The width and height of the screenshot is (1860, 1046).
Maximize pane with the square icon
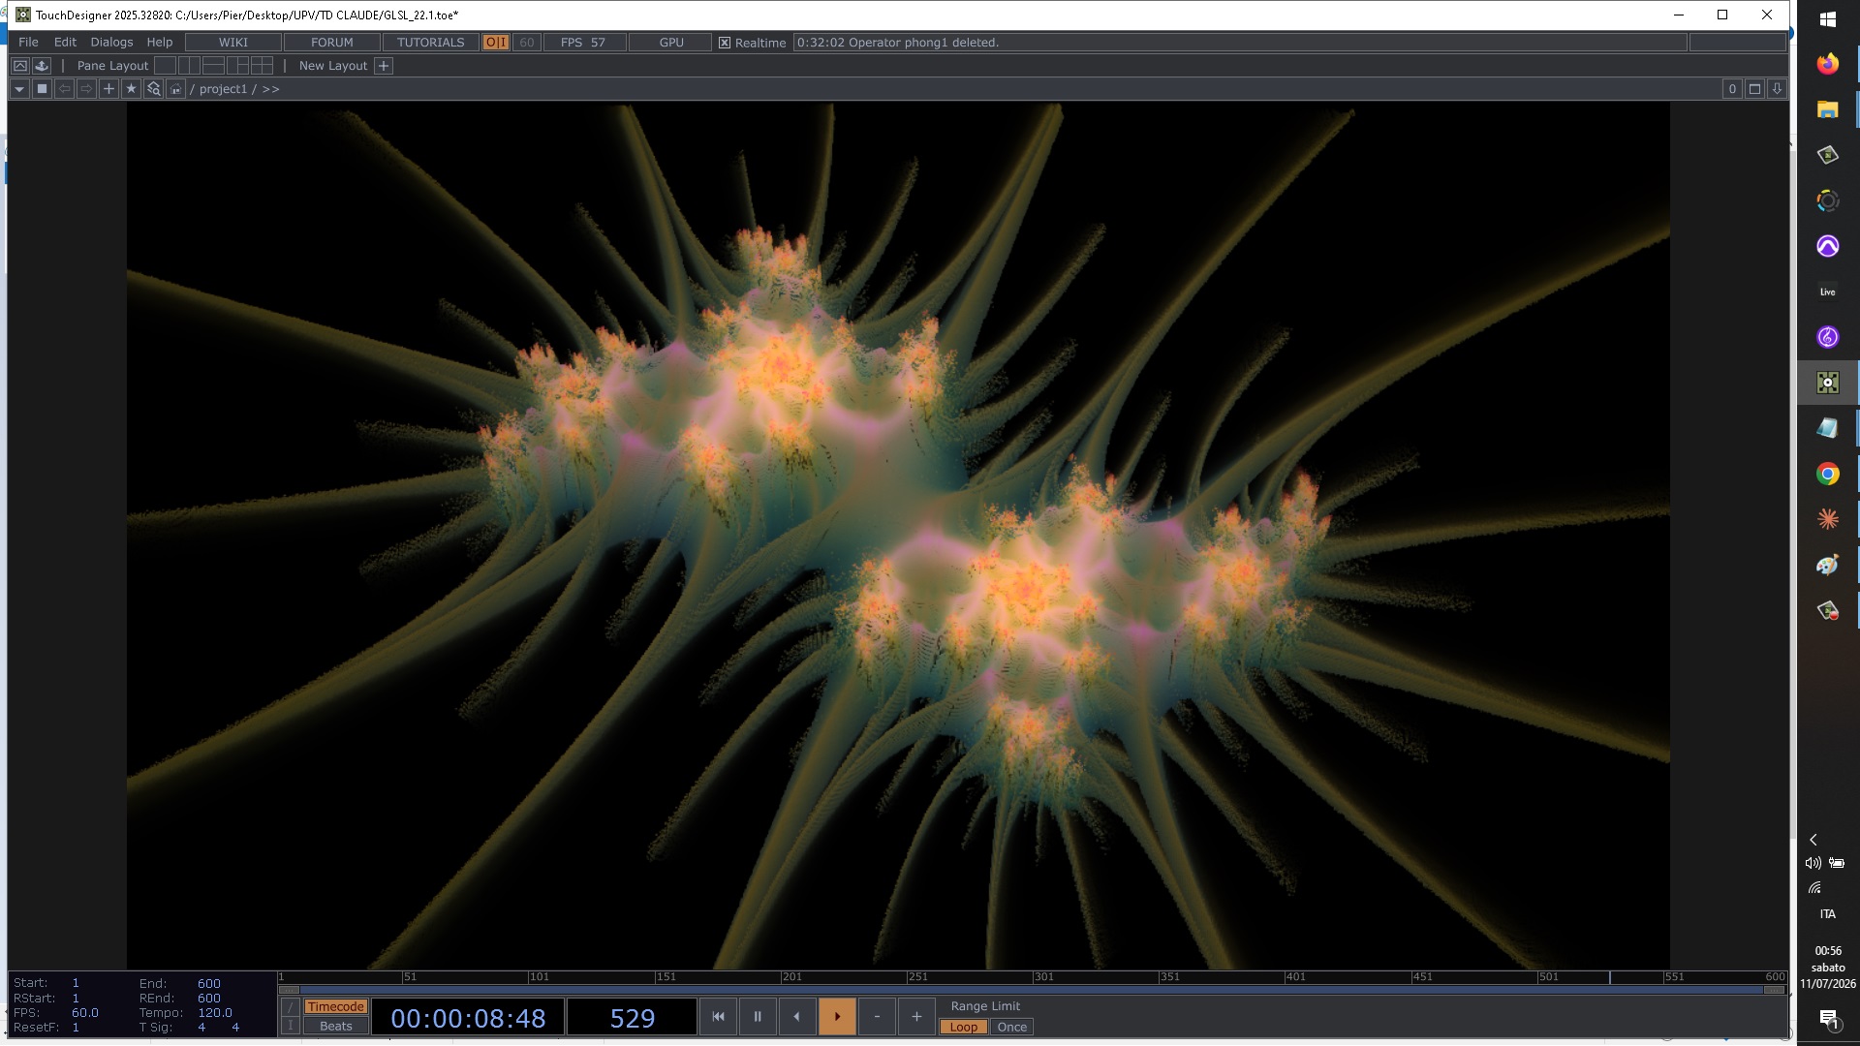(x=1754, y=88)
